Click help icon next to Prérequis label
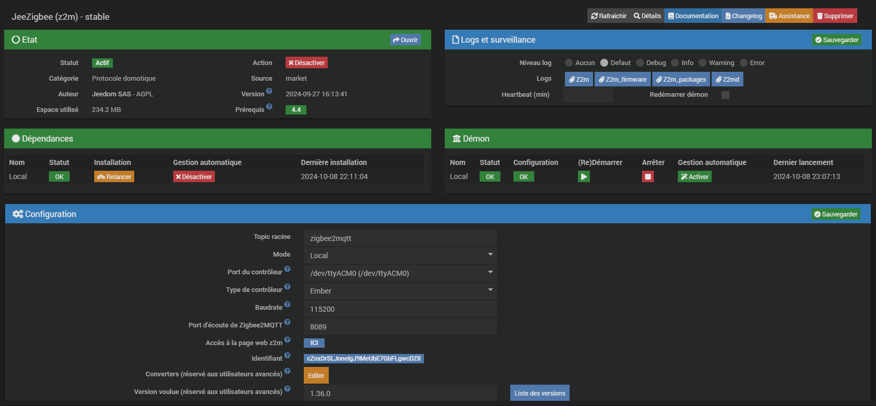This screenshot has height=406, width=876. [269, 107]
